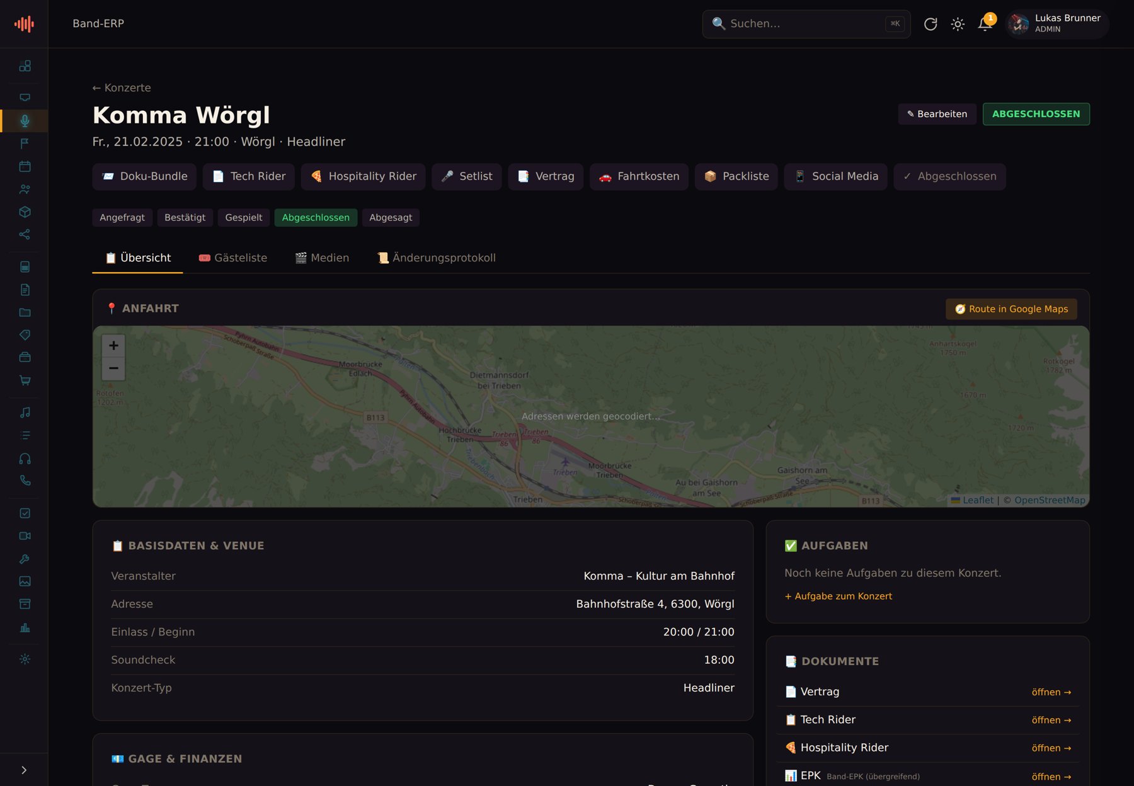The width and height of the screenshot is (1134, 786).
Task: Focus the Suchen search field
Action: point(806,24)
